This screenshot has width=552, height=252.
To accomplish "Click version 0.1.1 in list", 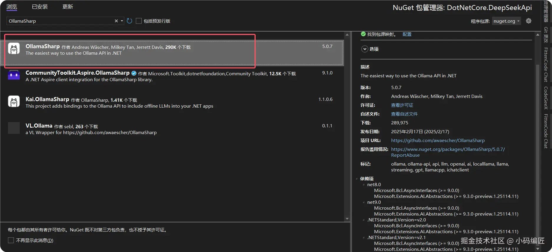I will click(327, 126).
